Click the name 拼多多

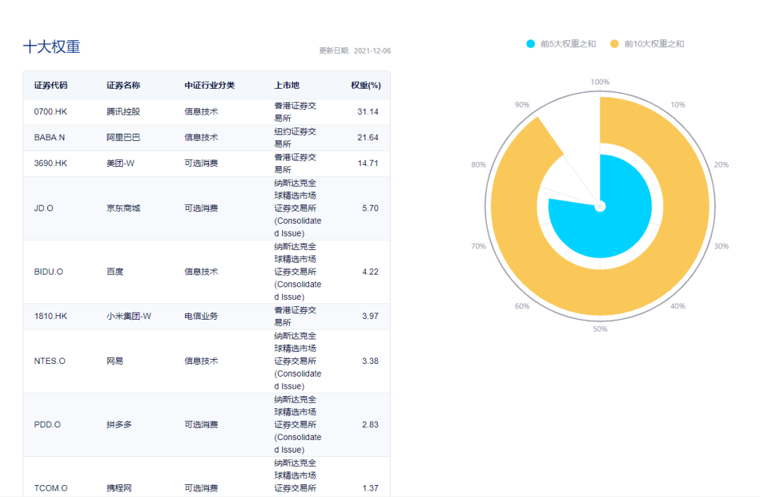coord(119,424)
